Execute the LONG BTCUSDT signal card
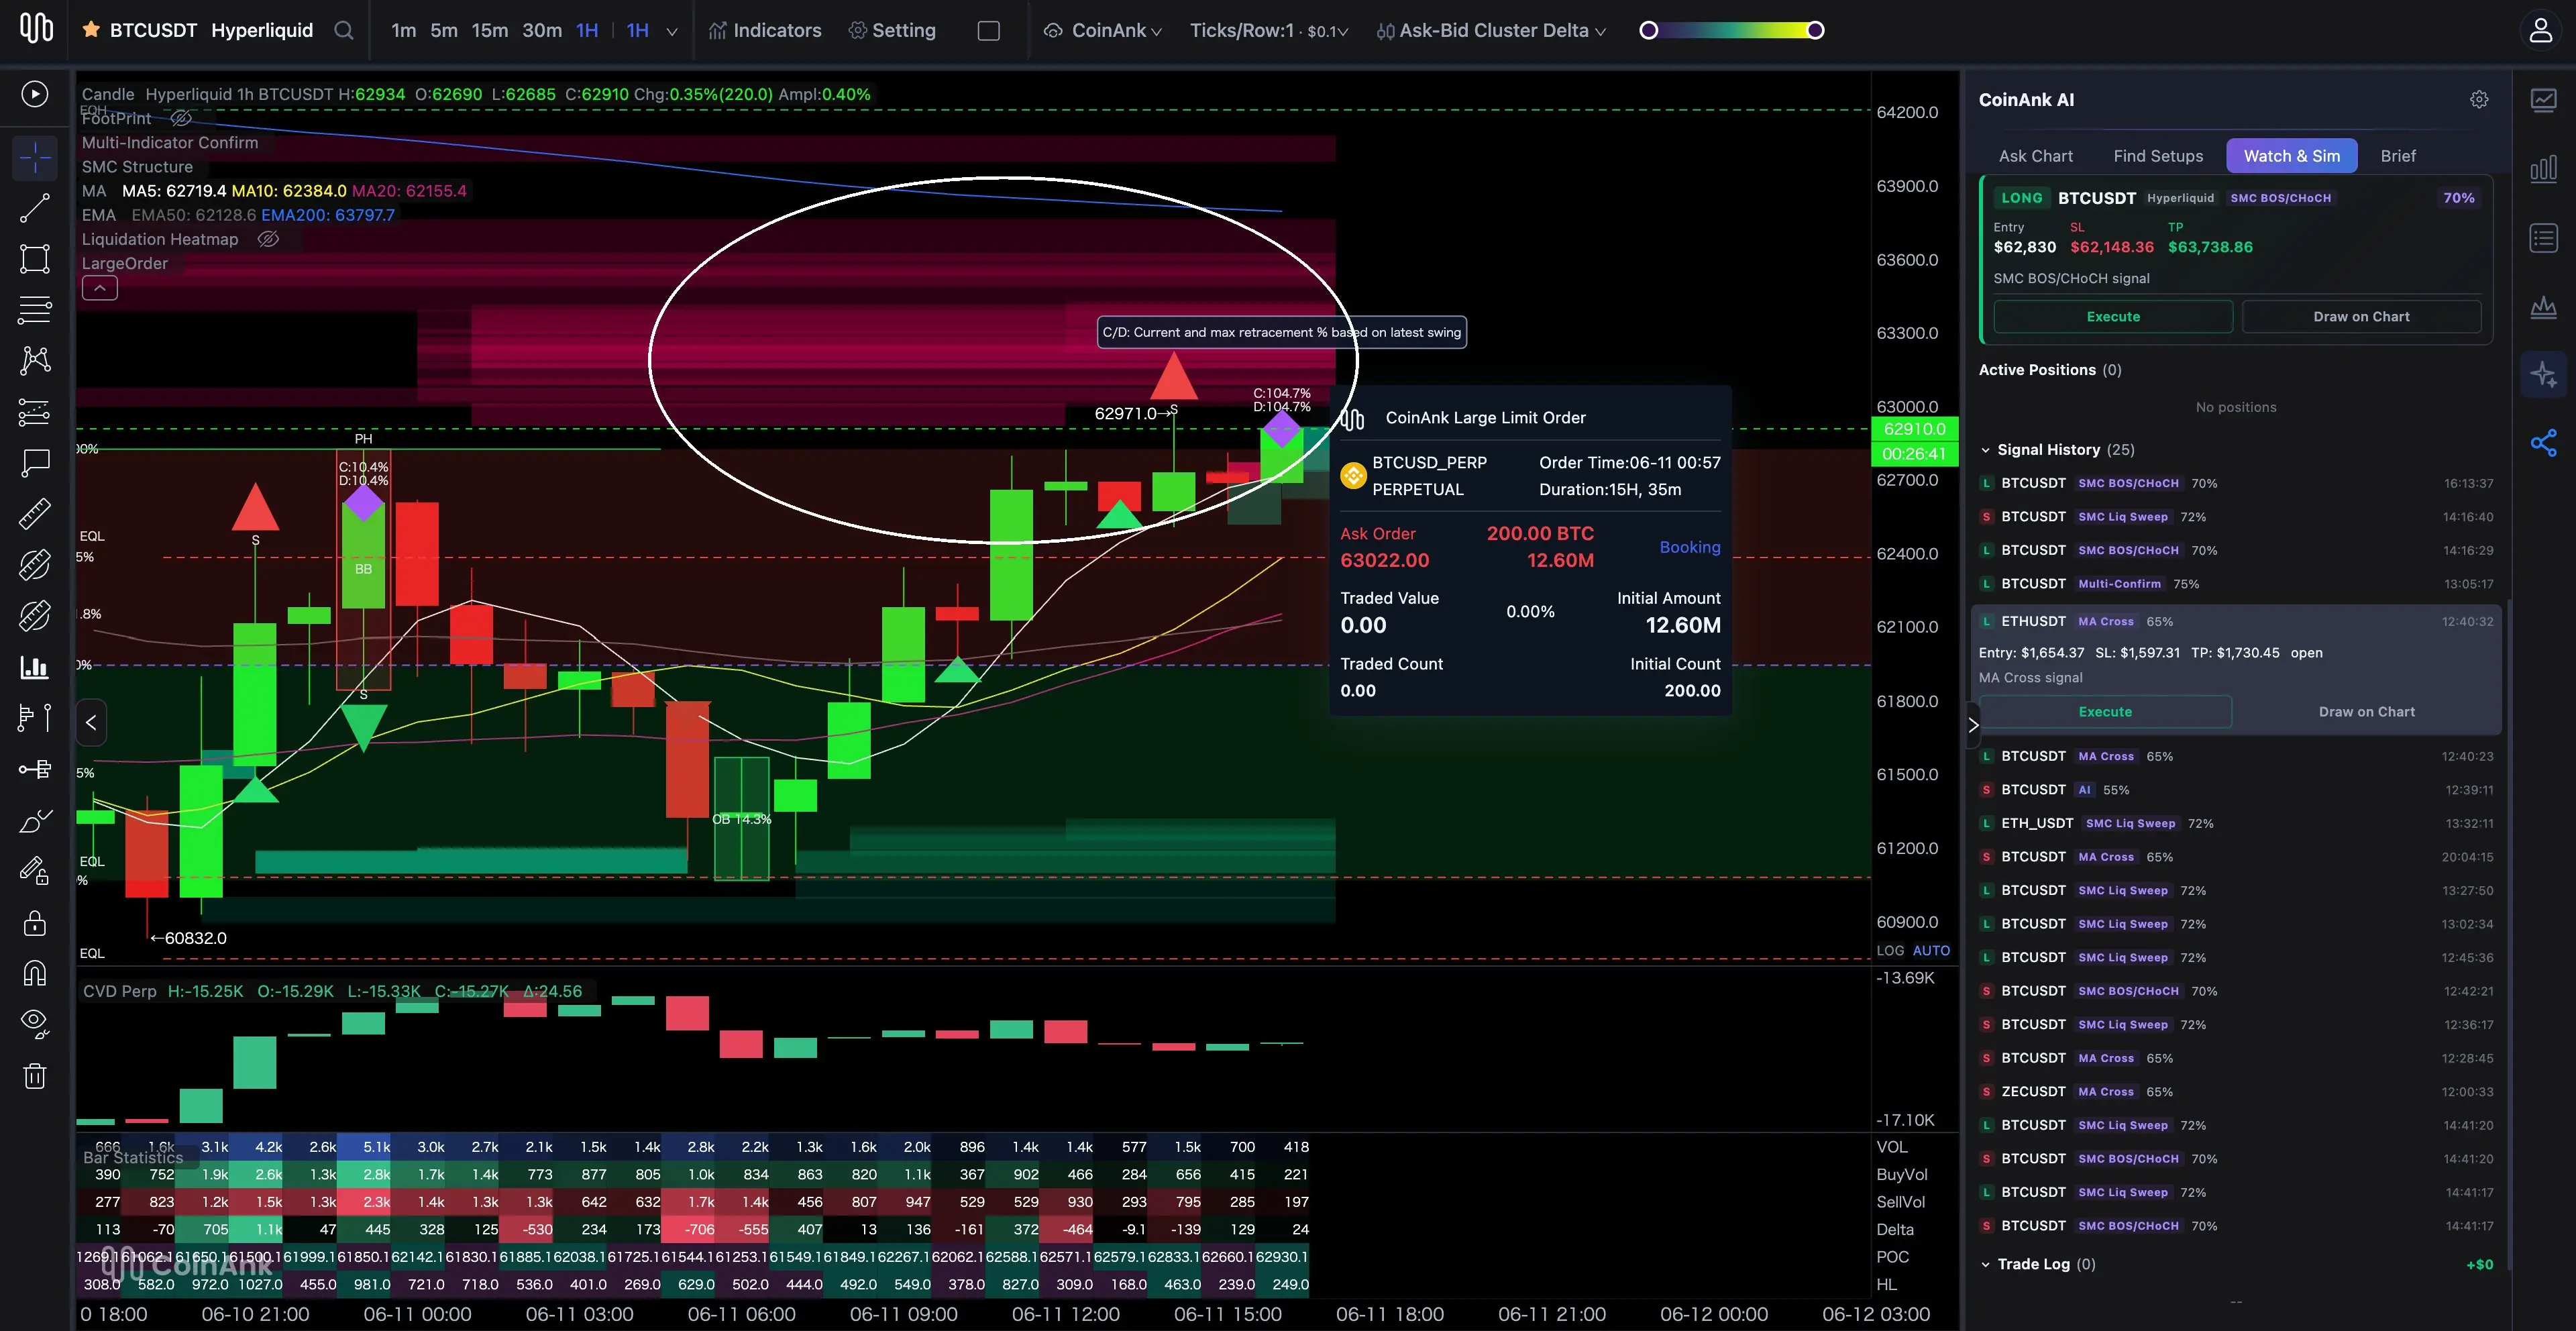The image size is (2576, 1331). tap(2113, 317)
